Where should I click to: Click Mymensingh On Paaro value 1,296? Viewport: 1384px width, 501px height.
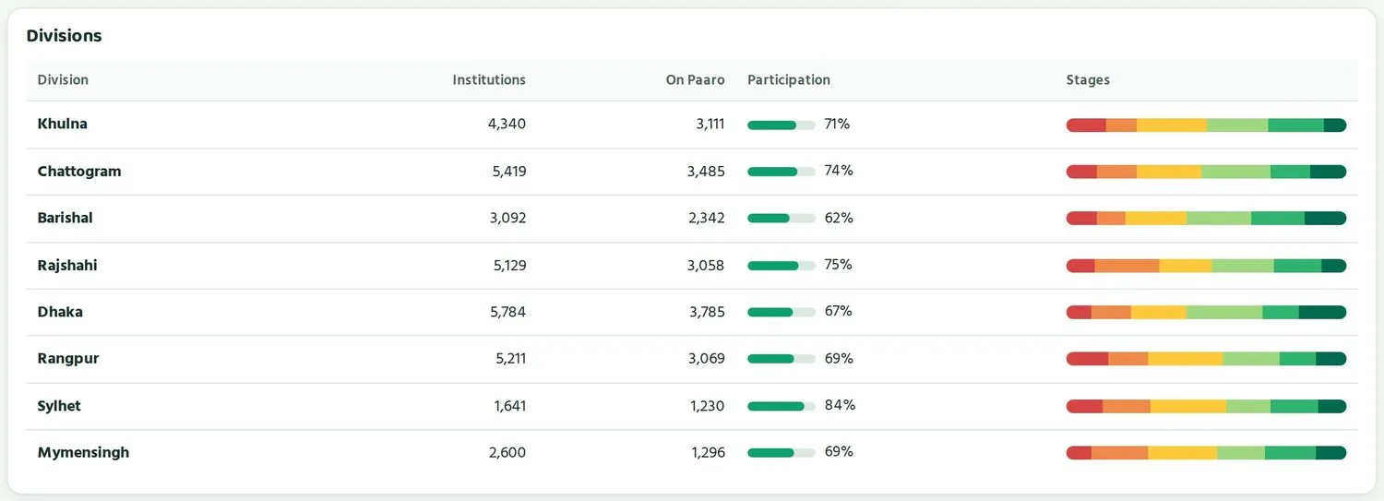click(708, 453)
